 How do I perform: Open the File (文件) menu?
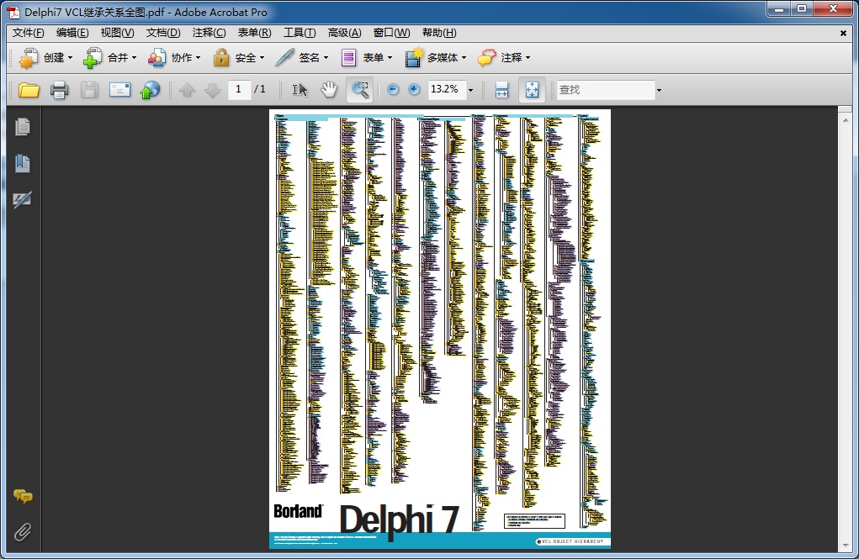(x=28, y=33)
